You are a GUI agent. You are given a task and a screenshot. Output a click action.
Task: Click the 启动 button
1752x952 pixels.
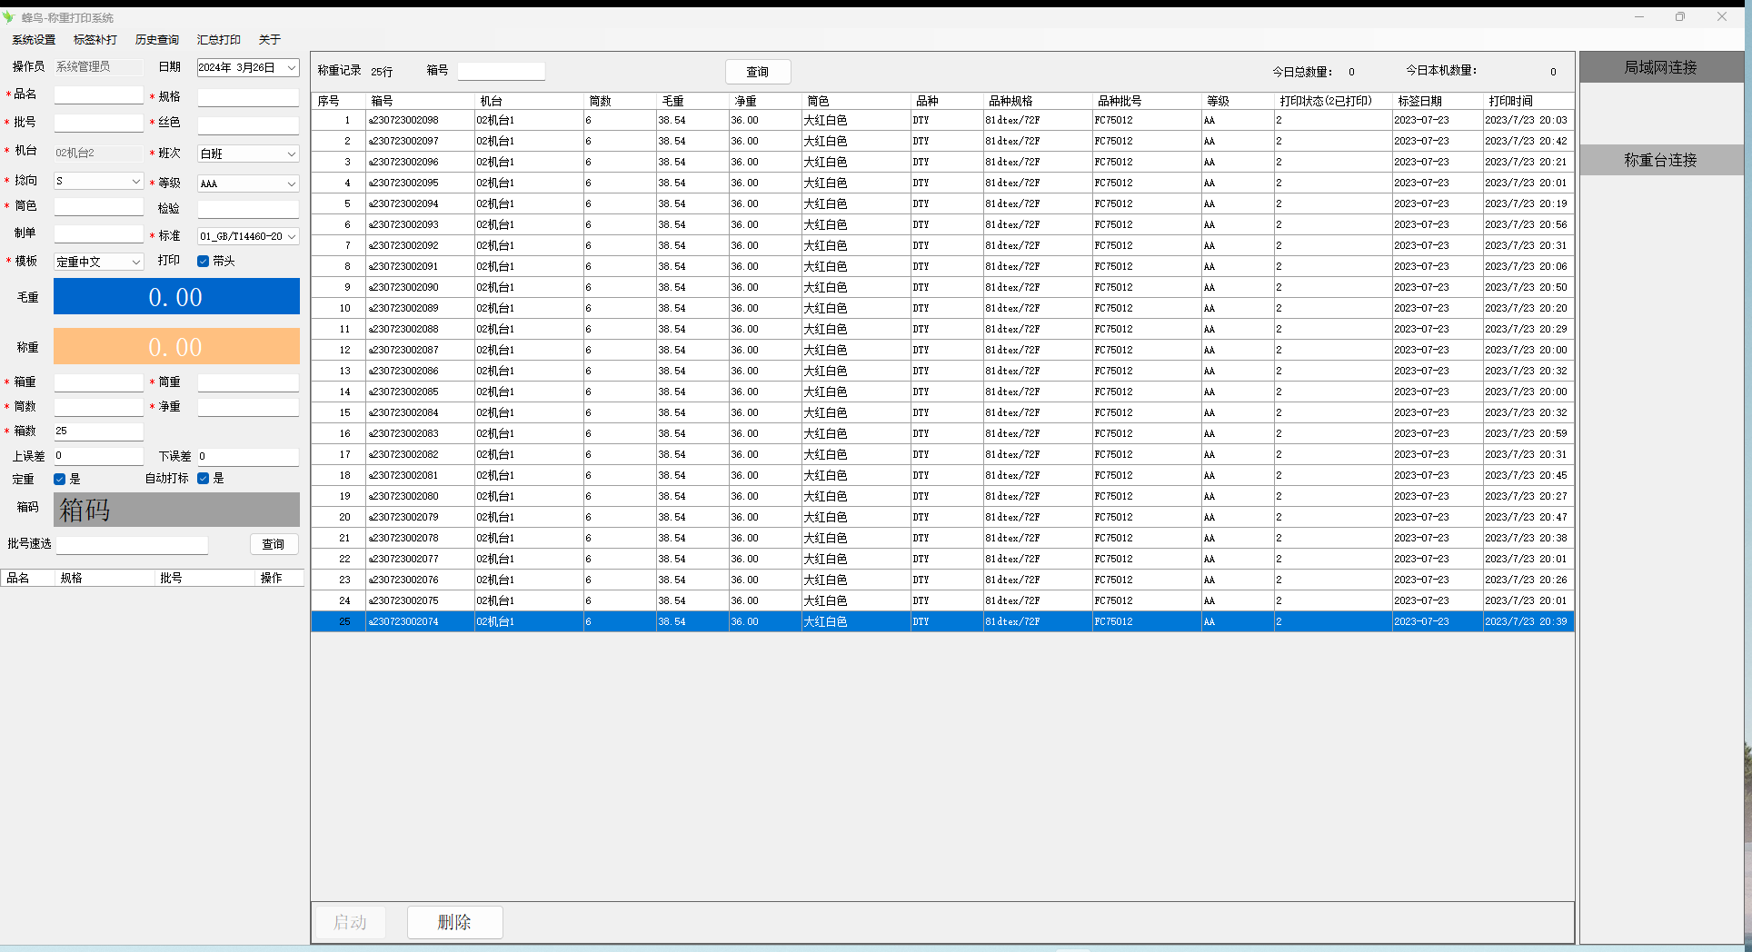(350, 922)
